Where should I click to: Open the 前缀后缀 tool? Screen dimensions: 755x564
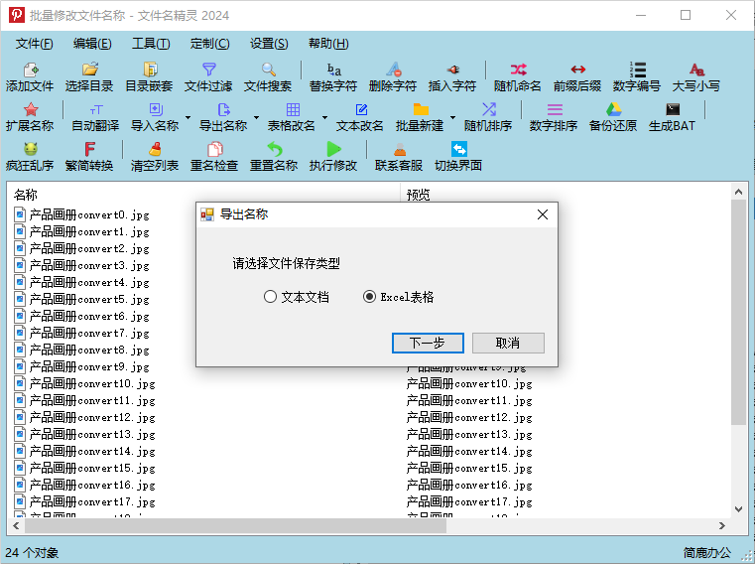coord(577,77)
